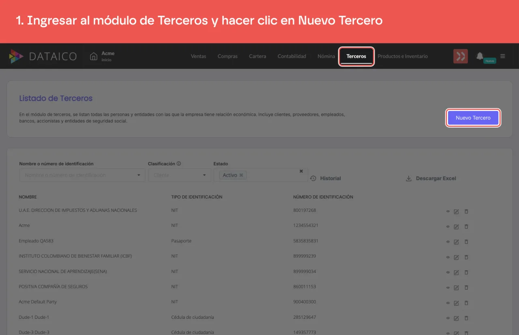Screen dimensions: 519x335
Task: Open the Historial link
Action: point(326,178)
